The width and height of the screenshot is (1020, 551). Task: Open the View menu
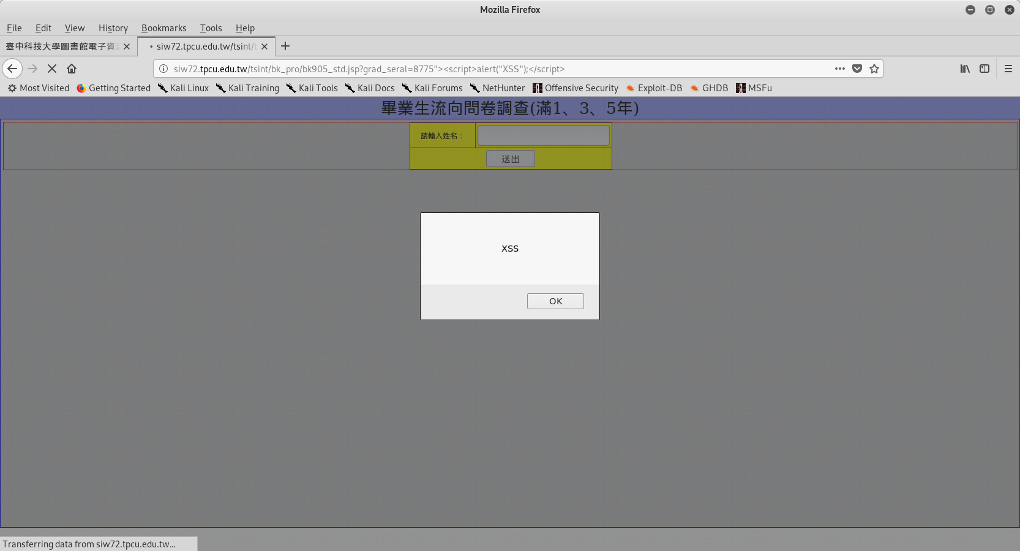[x=75, y=28]
